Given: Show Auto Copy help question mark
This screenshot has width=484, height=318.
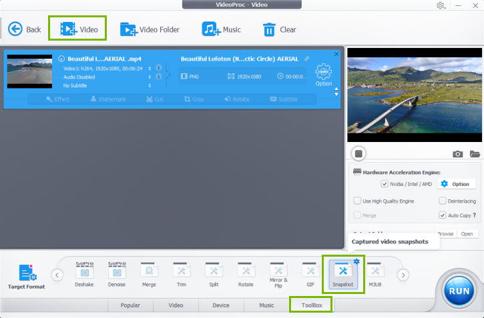Looking at the screenshot, I should [x=475, y=215].
